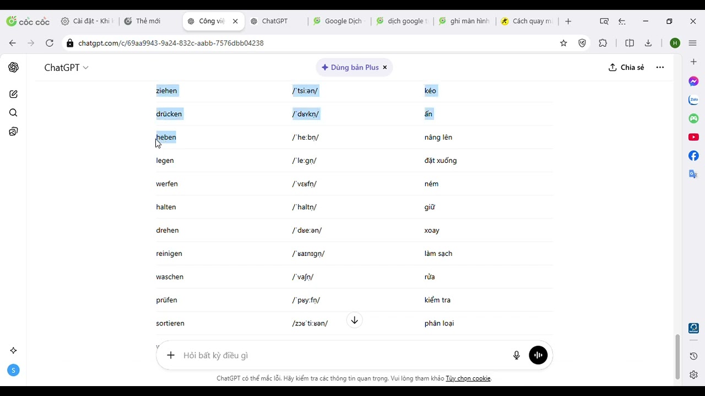Open the three-dots conversation options menu
The image size is (705, 396).
click(x=660, y=67)
